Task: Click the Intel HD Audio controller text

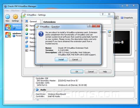Action: click(54, 96)
